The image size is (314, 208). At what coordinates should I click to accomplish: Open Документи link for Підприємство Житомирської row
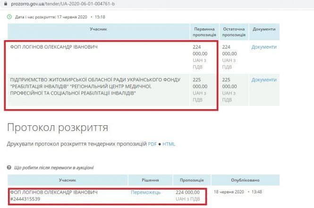(264, 80)
